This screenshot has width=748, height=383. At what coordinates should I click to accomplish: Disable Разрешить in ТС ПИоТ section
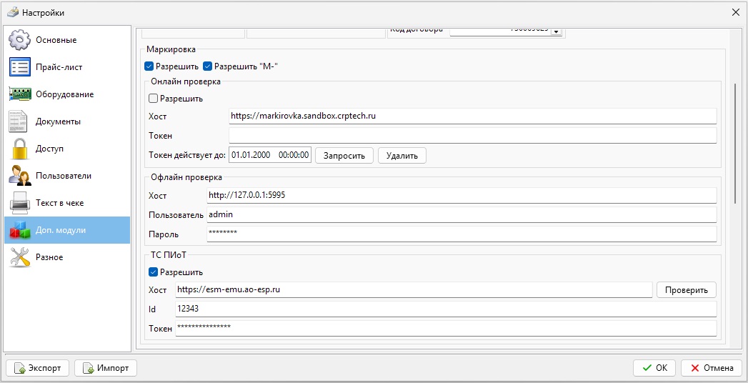(x=154, y=272)
